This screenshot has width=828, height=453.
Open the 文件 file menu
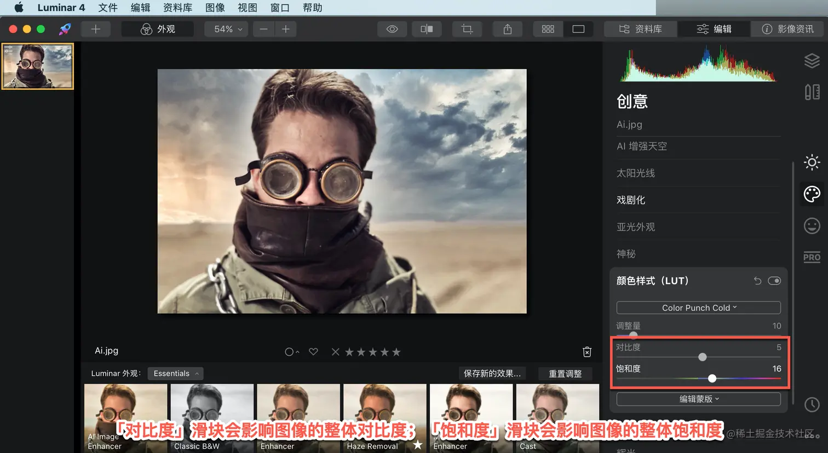108,8
